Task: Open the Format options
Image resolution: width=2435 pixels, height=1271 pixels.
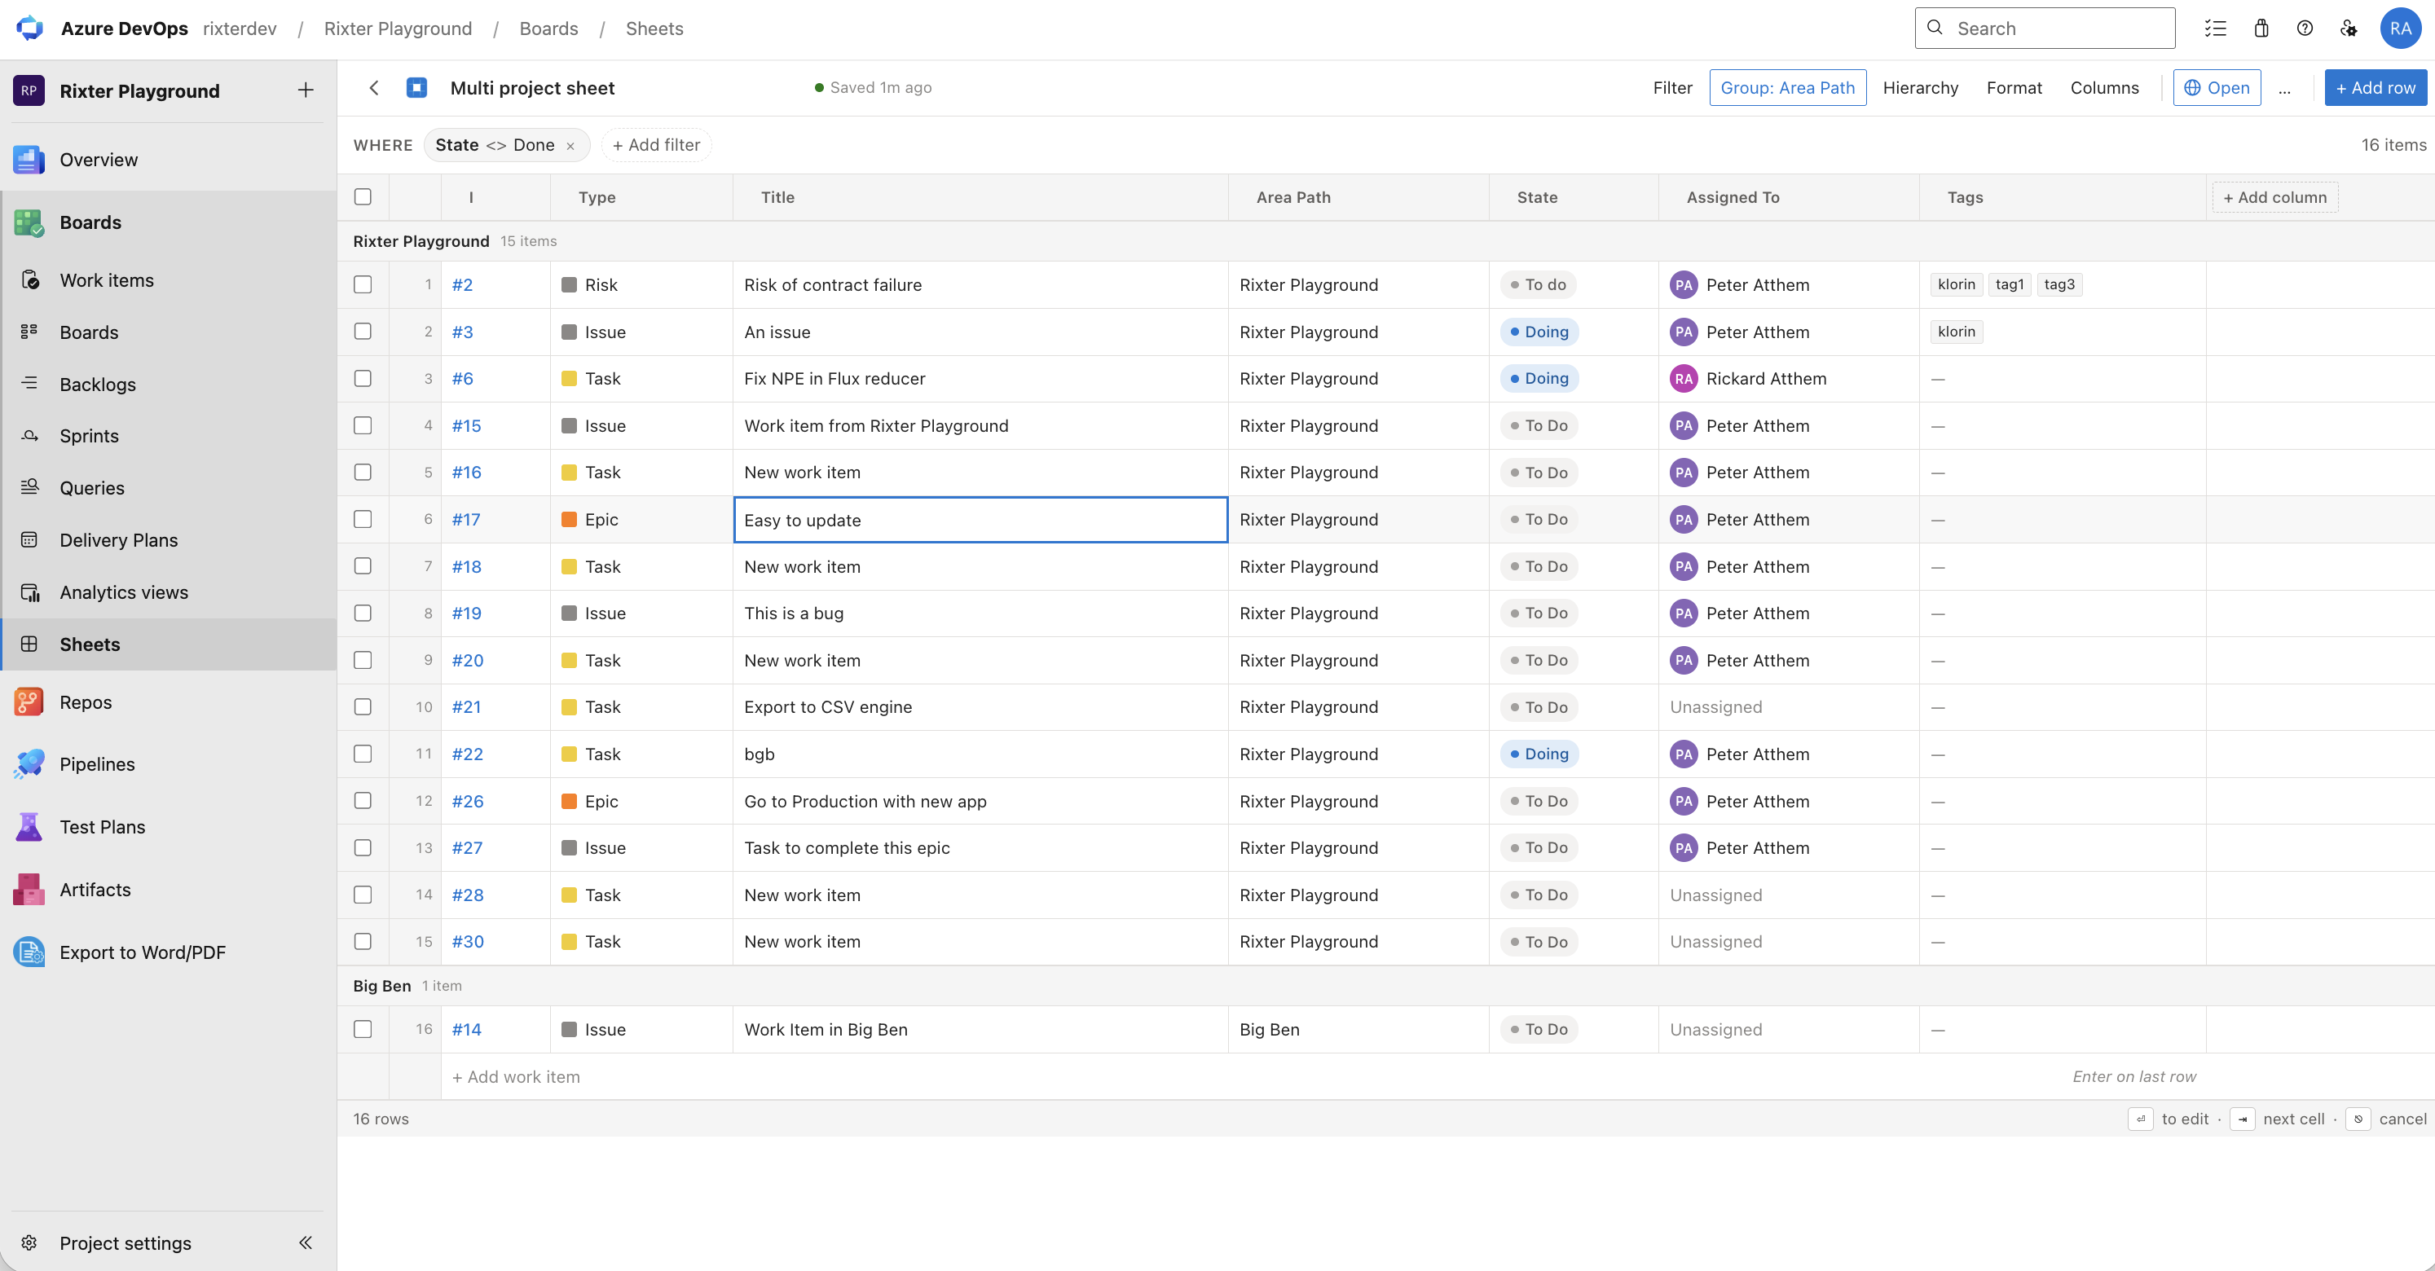Action: pyautogui.click(x=2014, y=88)
